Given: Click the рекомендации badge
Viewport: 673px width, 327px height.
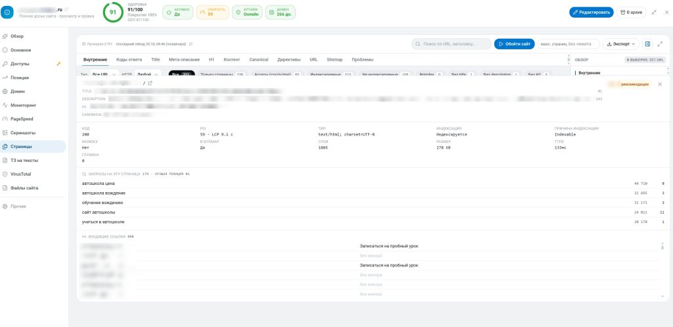Looking at the screenshot, I should (x=629, y=84).
